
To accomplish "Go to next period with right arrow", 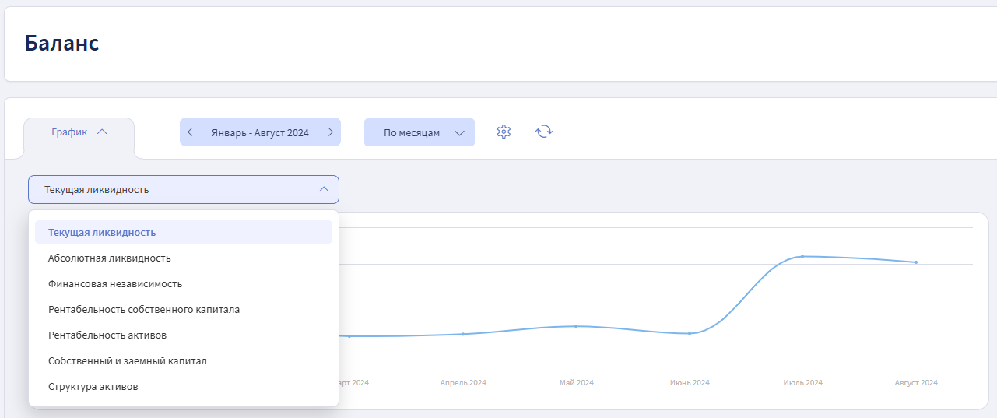I will pyautogui.click(x=330, y=132).
